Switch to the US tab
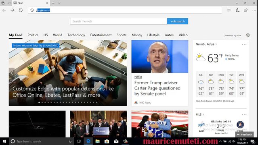Viewport: 258px width, 145px height. click(x=46, y=35)
